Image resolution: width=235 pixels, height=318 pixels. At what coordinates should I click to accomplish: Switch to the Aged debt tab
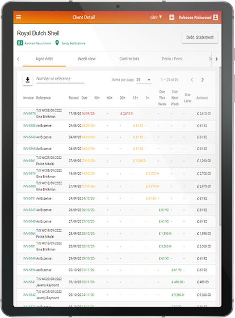[44, 59]
